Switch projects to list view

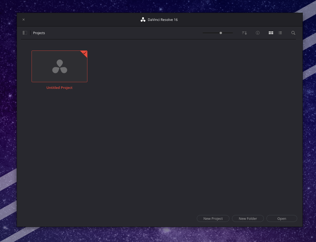[x=280, y=33]
